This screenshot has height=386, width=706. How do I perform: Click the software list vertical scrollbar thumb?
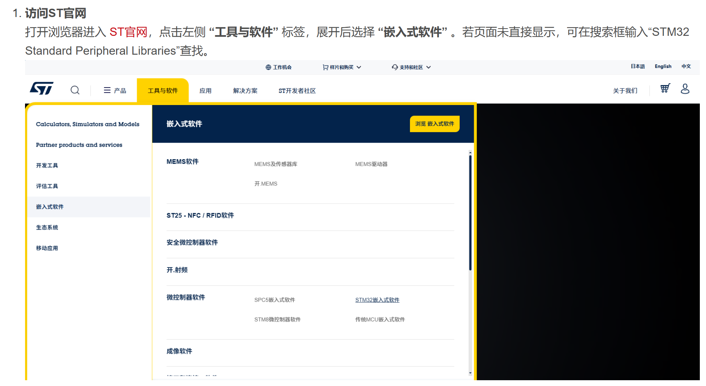pos(470,213)
